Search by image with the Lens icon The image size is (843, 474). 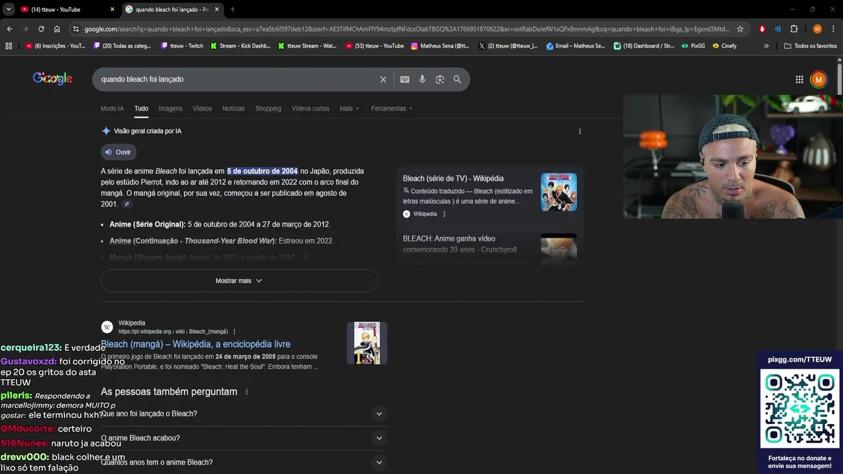point(440,79)
